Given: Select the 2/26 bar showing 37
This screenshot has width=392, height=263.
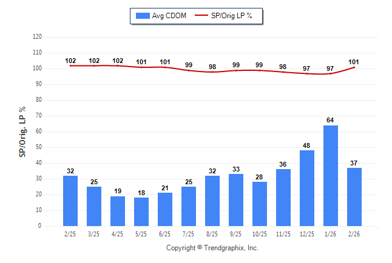Looking at the screenshot, I should (354, 197).
